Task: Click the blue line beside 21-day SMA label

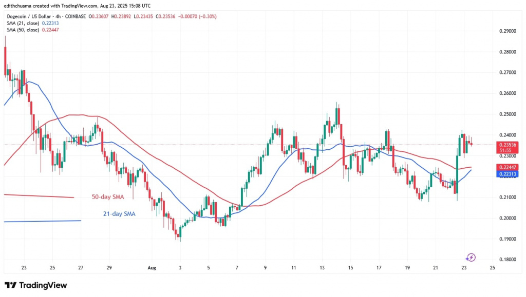Action: click(42, 221)
